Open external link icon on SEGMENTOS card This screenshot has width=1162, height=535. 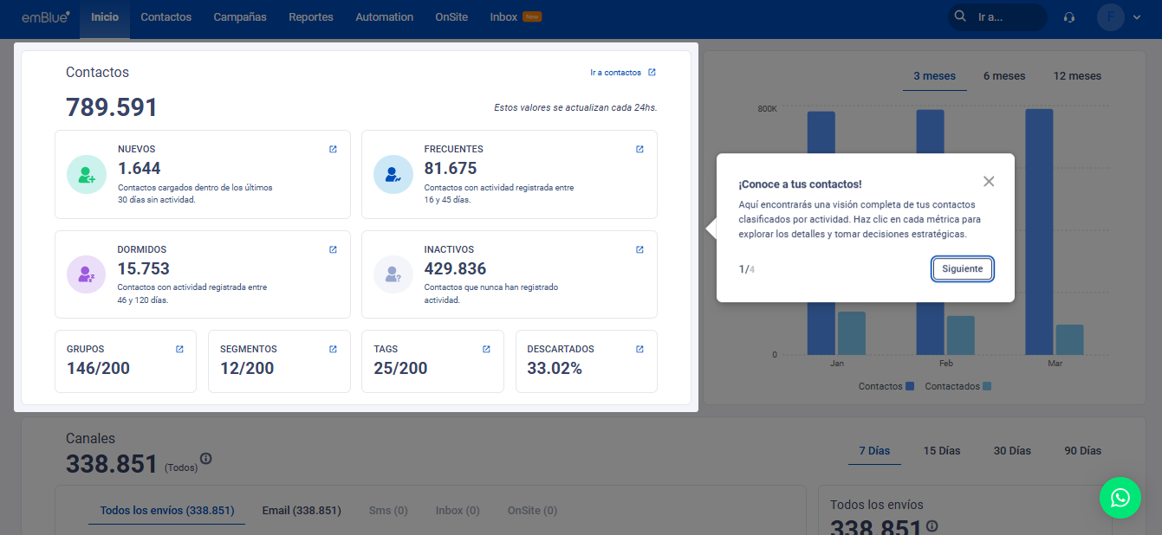tap(333, 349)
